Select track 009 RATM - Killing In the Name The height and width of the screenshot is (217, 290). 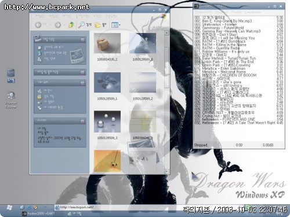point(239,45)
